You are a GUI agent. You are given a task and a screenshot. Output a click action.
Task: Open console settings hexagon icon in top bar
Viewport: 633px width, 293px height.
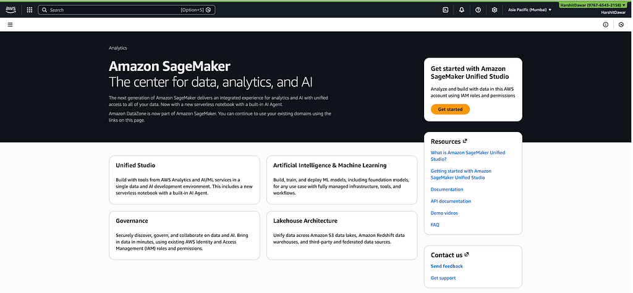point(495,10)
